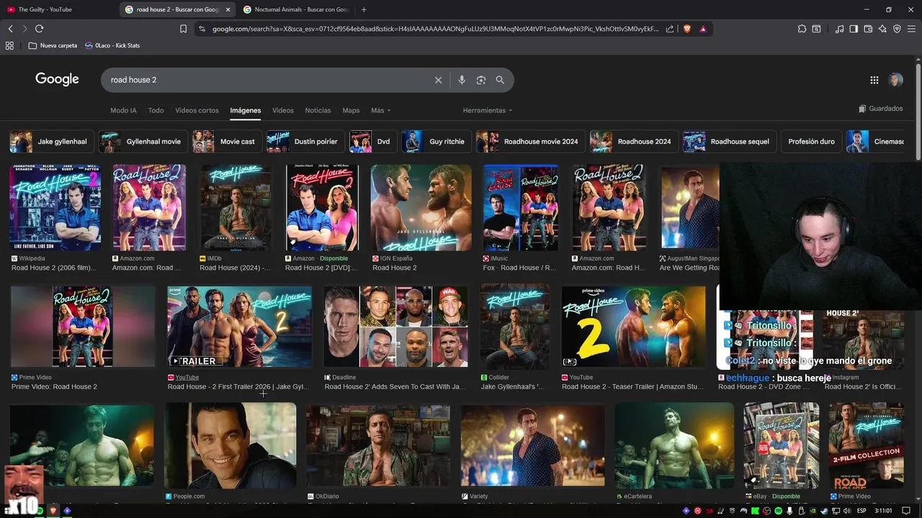This screenshot has width=922, height=518.
Task: Open the Variety image result
Action: (x=533, y=446)
